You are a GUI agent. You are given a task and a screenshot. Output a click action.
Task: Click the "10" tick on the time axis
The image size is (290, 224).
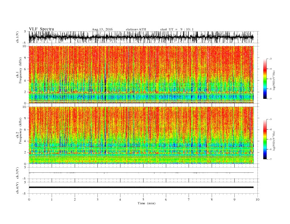[257, 199]
